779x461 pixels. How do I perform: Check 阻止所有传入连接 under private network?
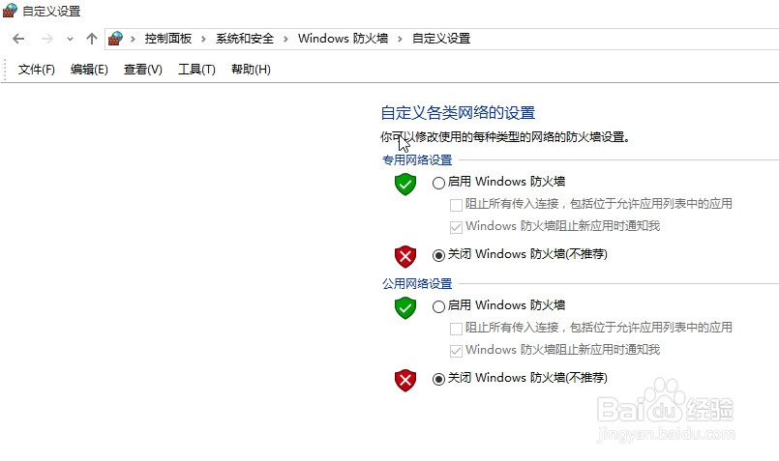pyautogui.click(x=456, y=205)
